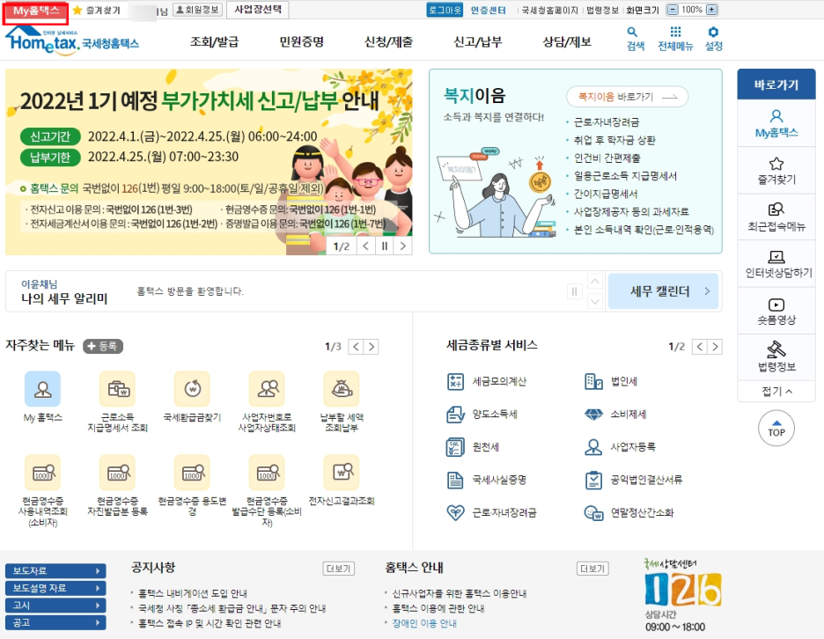The image size is (824, 639).
Task: Open 인건비 간편제출 link
Action: [607, 158]
